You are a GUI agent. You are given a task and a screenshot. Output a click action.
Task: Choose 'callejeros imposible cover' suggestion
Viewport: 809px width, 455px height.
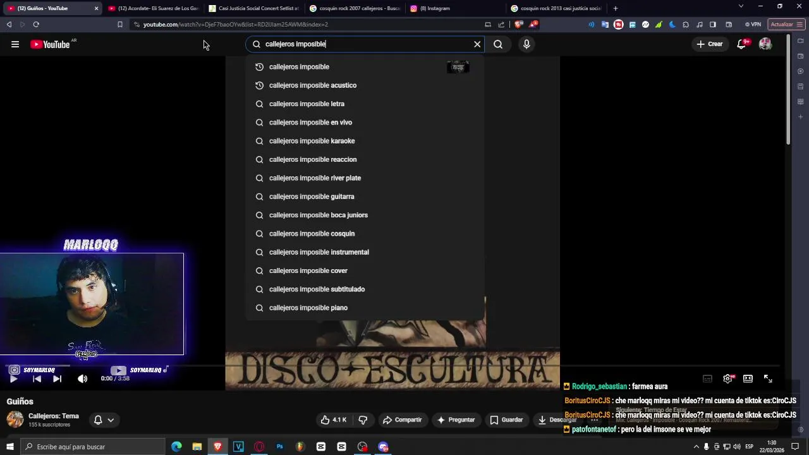click(365, 270)
